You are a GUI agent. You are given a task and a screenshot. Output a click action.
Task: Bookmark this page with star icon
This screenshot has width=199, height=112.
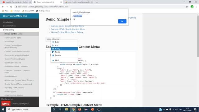point(187,7)
